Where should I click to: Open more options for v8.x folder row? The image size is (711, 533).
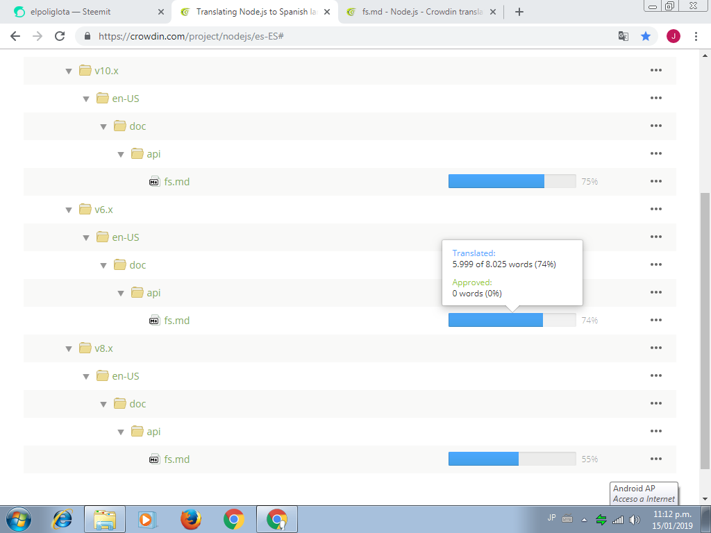655,348
